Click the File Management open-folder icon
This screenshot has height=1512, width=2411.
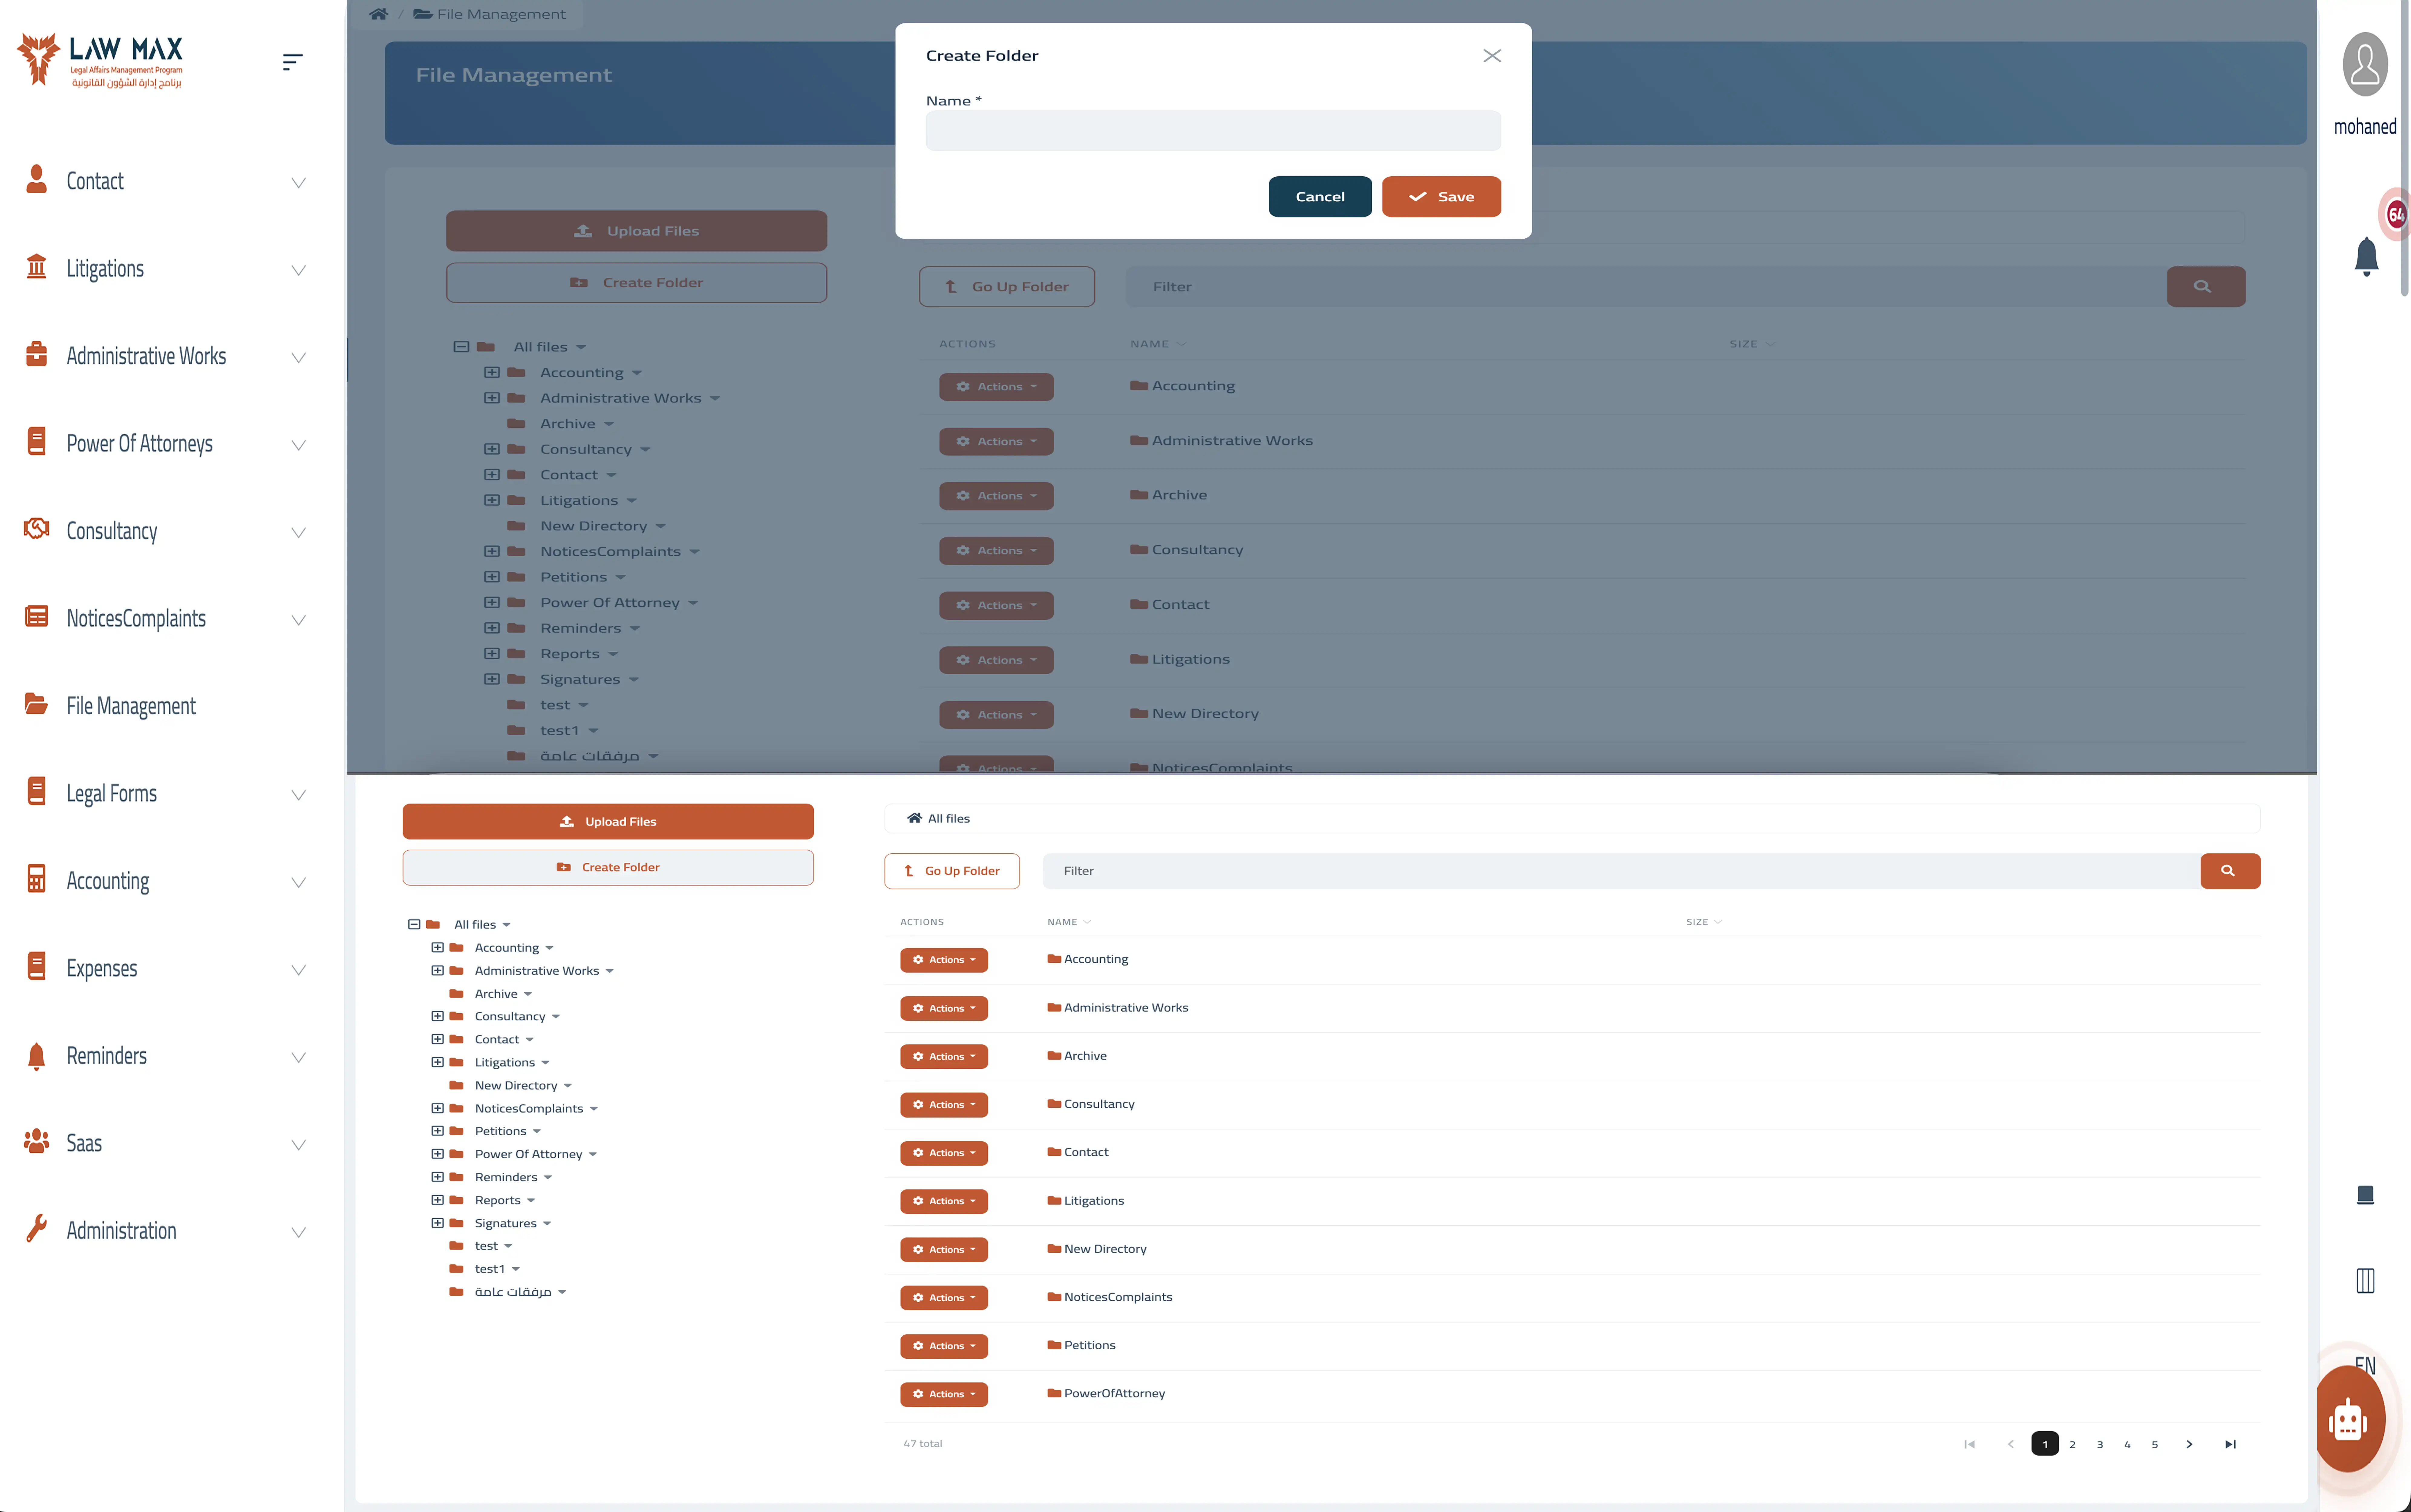click(36, 704)
